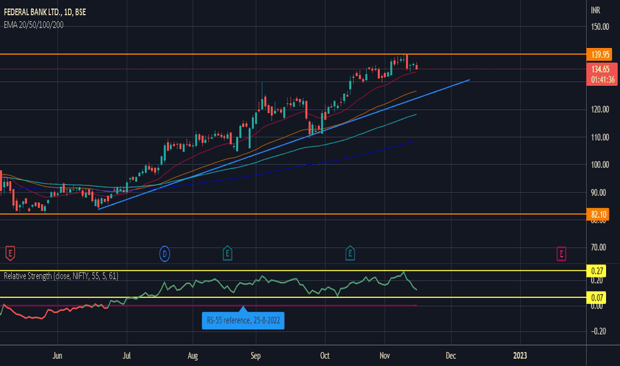The width and height of the screenshot is (620, 366).
Task: Click the Jul label on time axis
Action: [126, 356]
